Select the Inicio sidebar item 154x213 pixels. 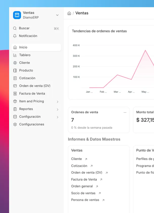click(36, 47)
